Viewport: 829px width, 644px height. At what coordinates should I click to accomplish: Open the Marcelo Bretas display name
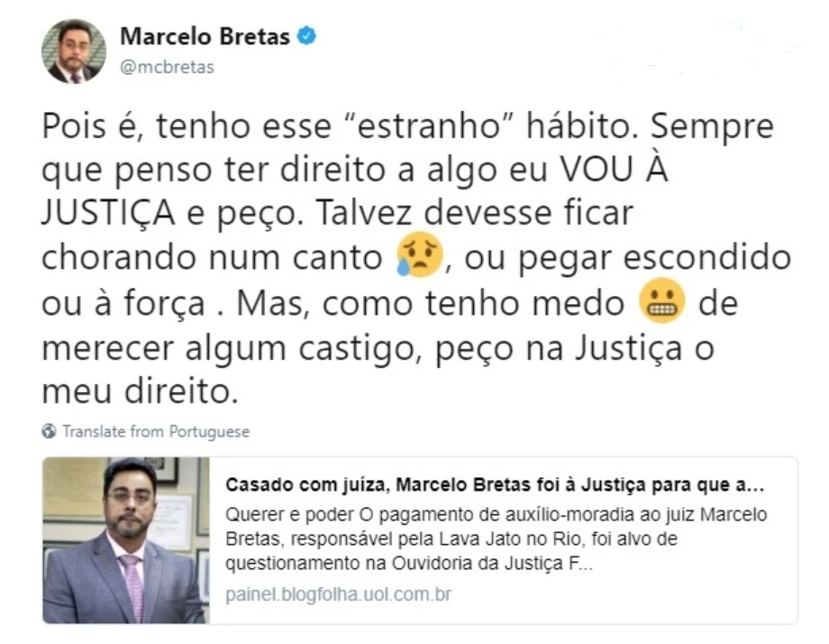pos(205,36)
